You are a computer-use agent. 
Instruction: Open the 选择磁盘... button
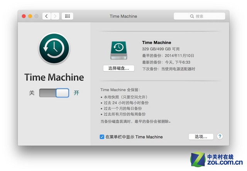coord(119,68)
